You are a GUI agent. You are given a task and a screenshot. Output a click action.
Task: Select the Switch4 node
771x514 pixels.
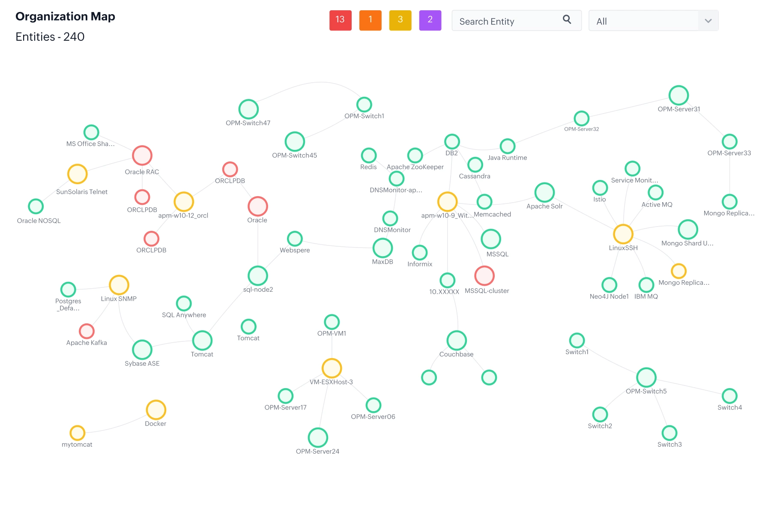tap(729, 396)
